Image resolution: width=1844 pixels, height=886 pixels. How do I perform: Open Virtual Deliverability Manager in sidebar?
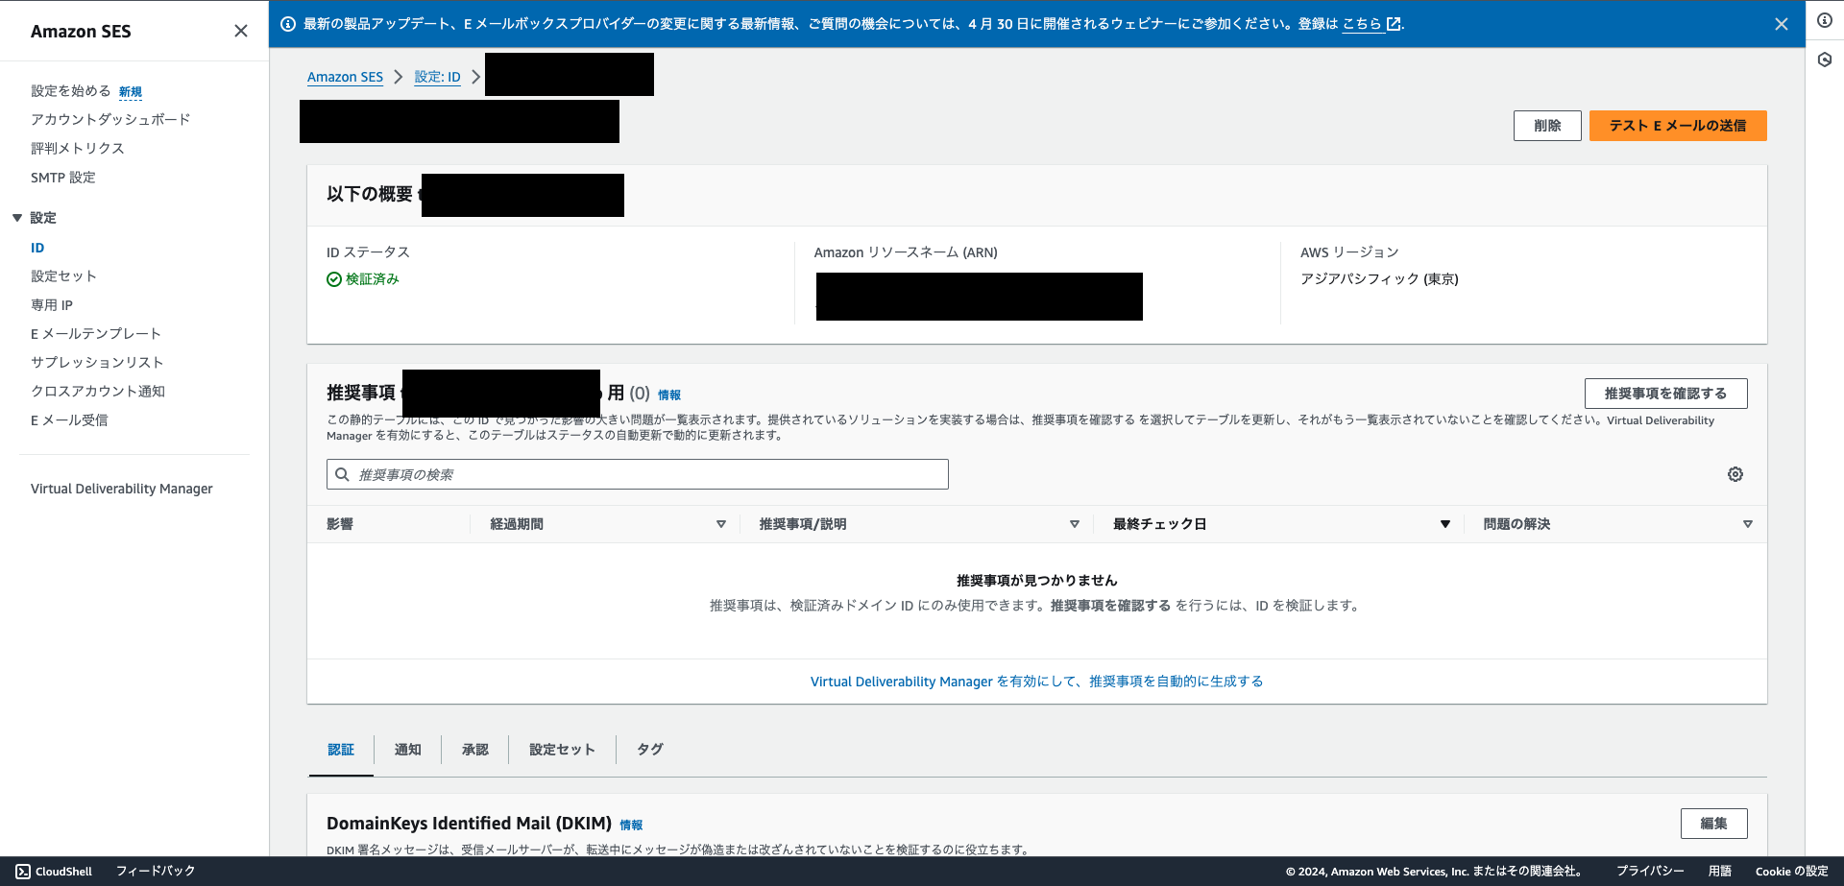tap(122, 489)
